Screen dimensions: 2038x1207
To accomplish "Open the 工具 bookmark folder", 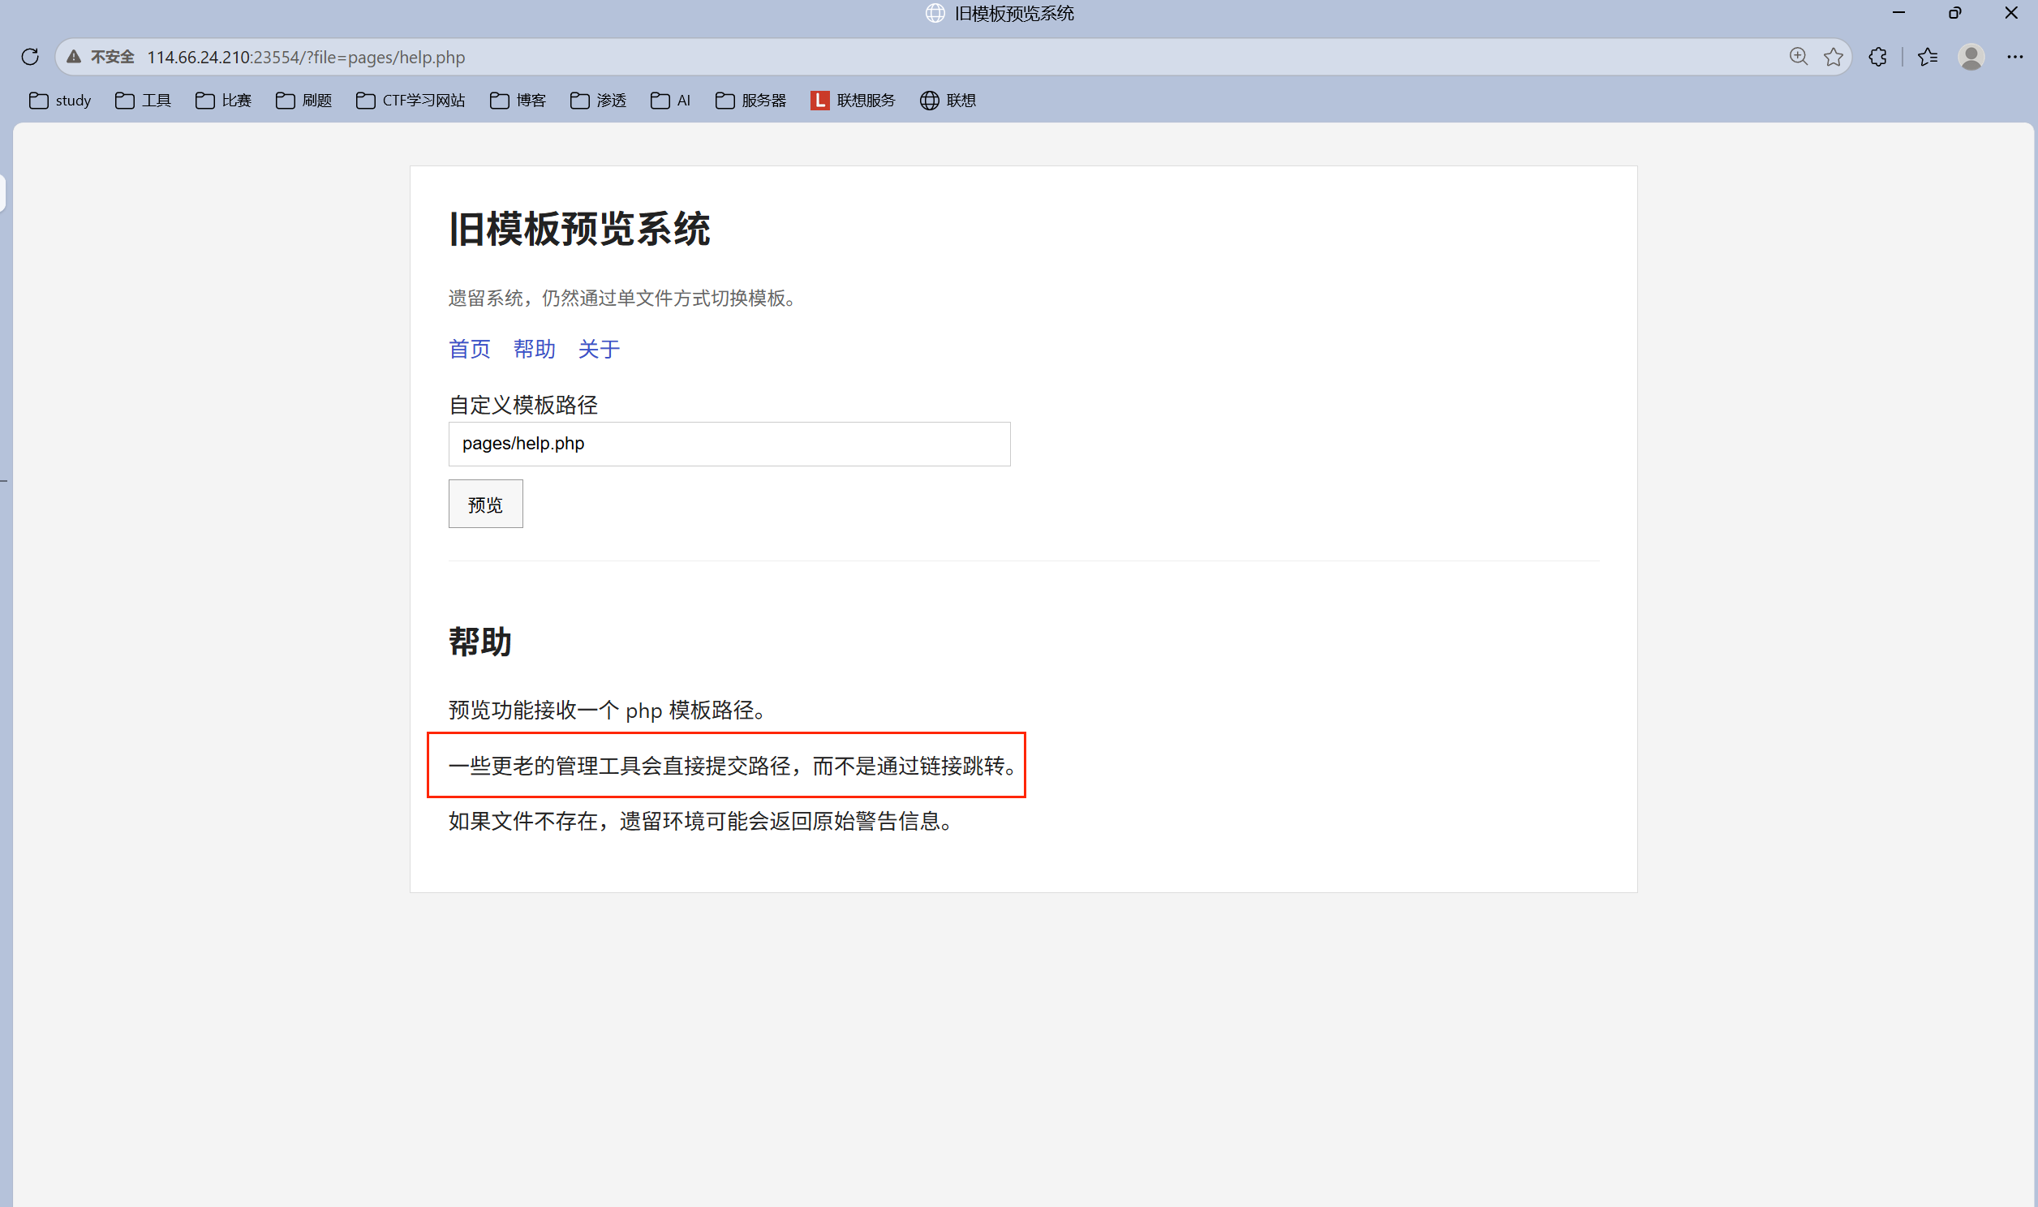I will [143, 100].
